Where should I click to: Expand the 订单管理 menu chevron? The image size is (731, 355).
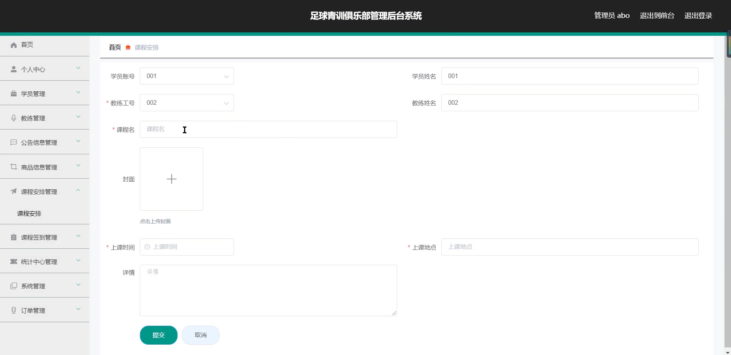(x=78, y=309)
